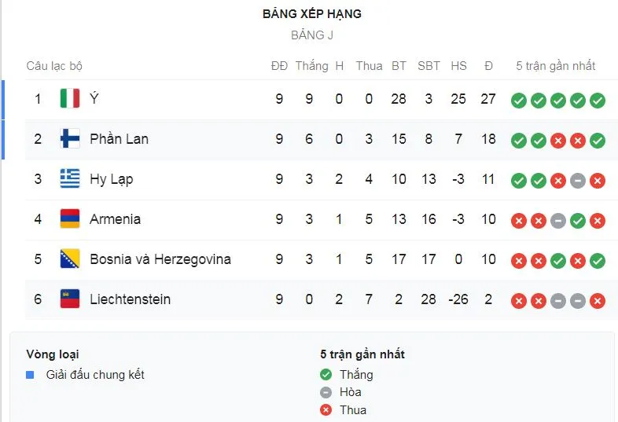Click the Armenia flag icon

(70, 219)
